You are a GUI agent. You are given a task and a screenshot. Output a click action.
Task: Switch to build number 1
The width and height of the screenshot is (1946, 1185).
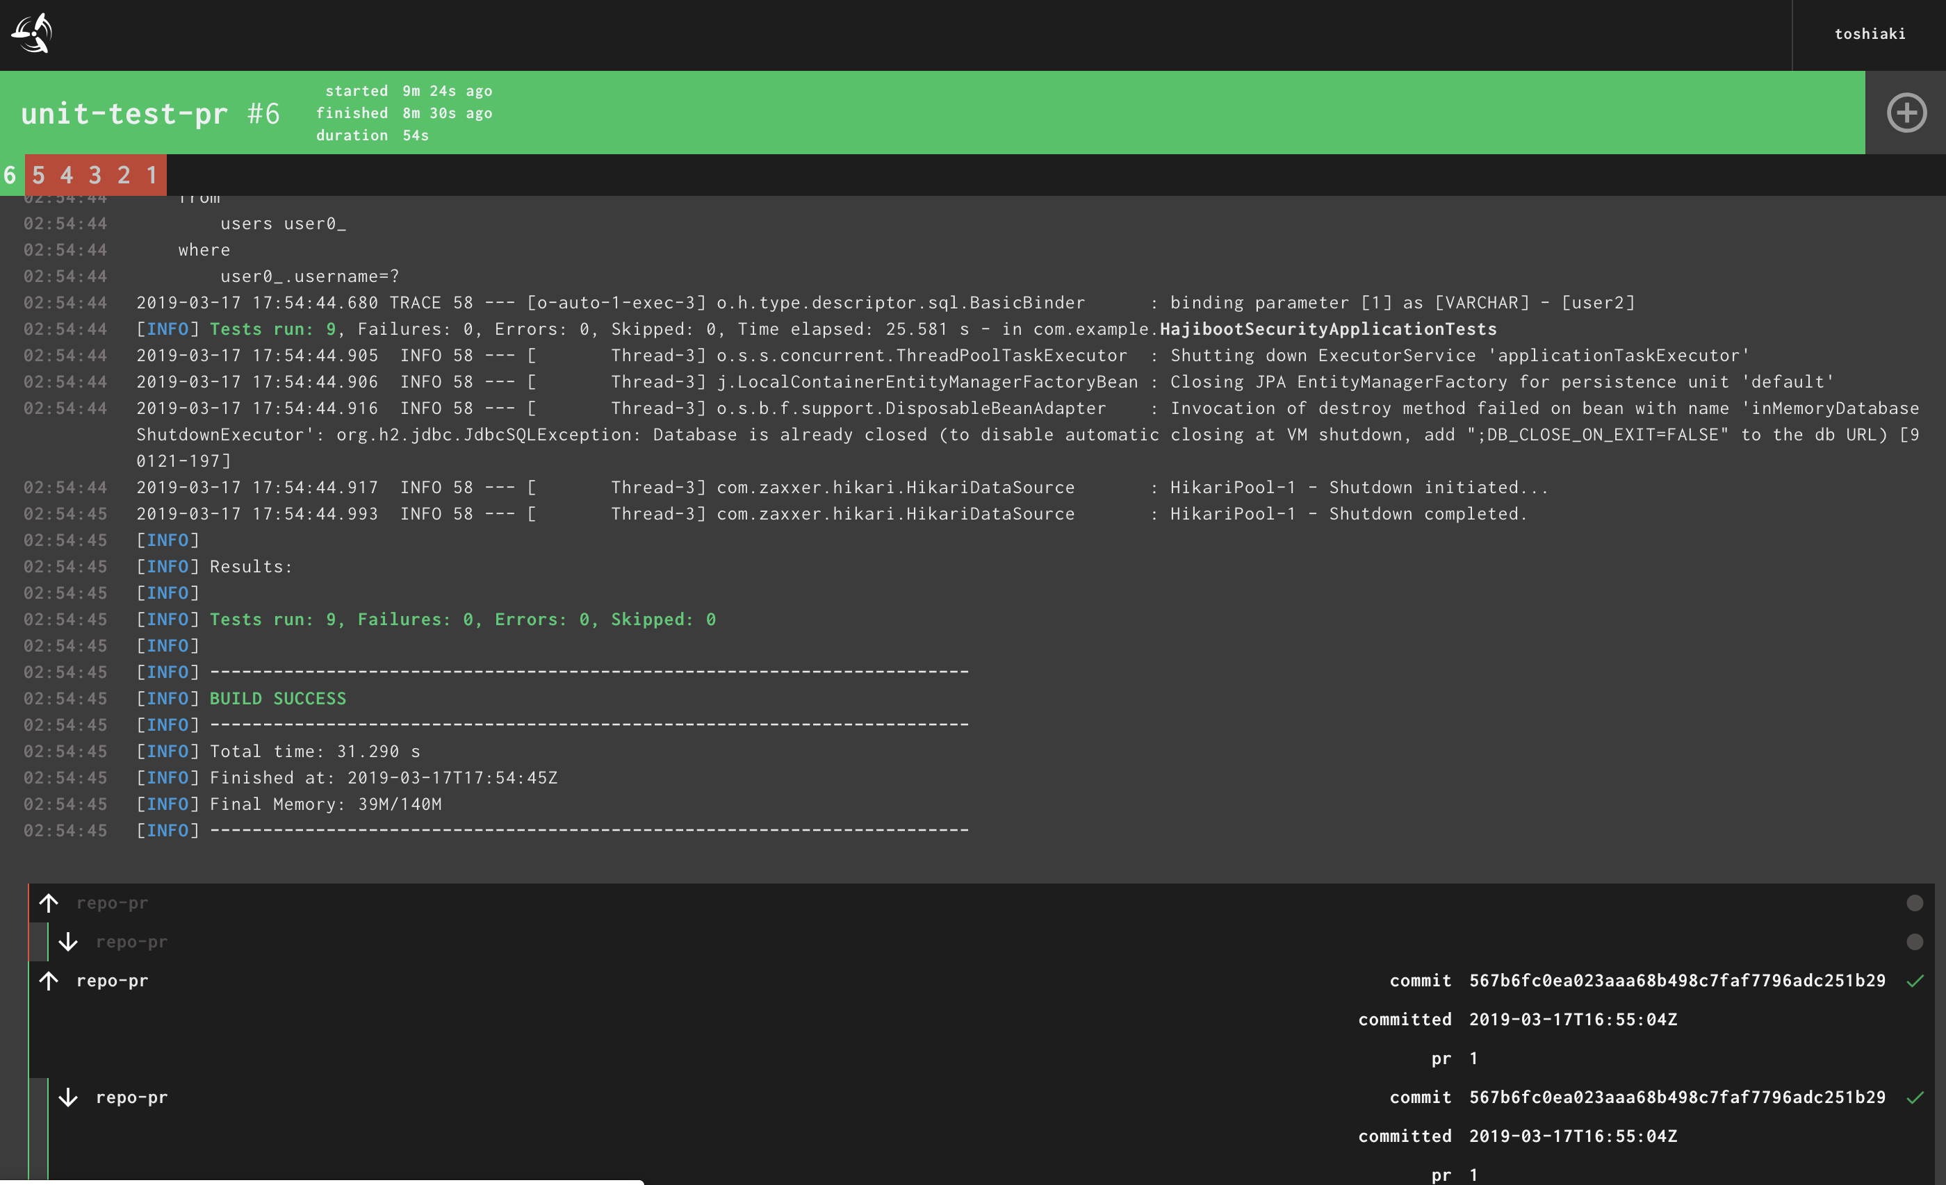click(152, 174)
